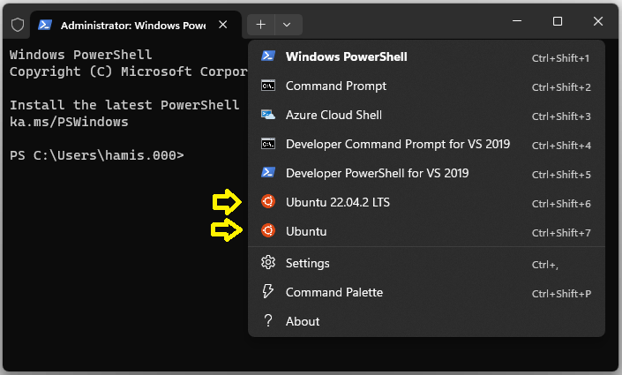Click the Settings gear icon
The width and height of the screenshot is (622, 375).
coord(268,263)
